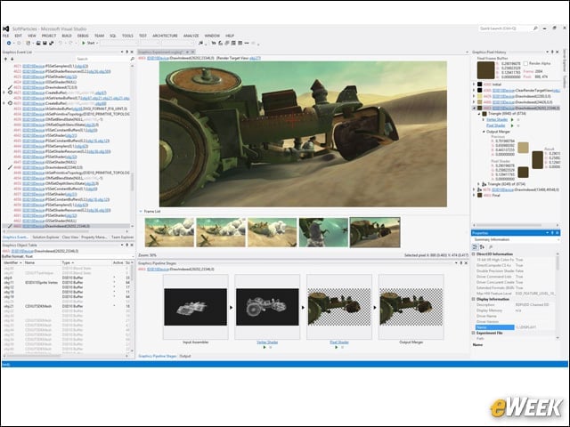Click play icon under Pixel Shader pipeline stage
This screenshot has height=427, width=570.
pos(337,348)
